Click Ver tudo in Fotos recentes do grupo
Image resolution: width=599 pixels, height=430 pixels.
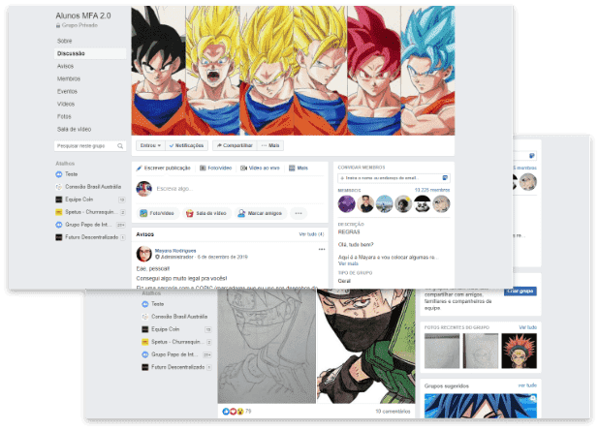[527, 327]
